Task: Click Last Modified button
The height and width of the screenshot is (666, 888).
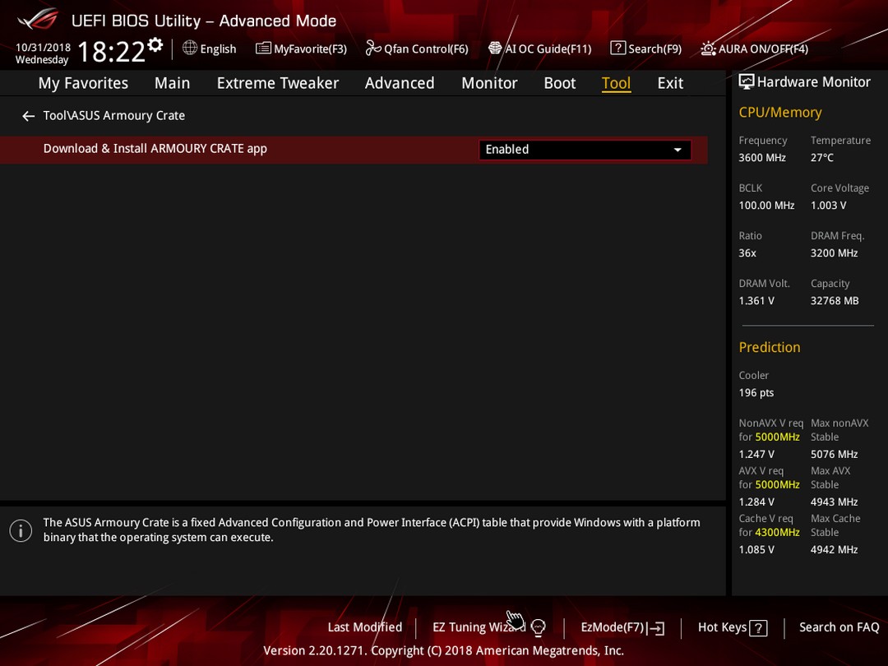Action: coord(365,627)
